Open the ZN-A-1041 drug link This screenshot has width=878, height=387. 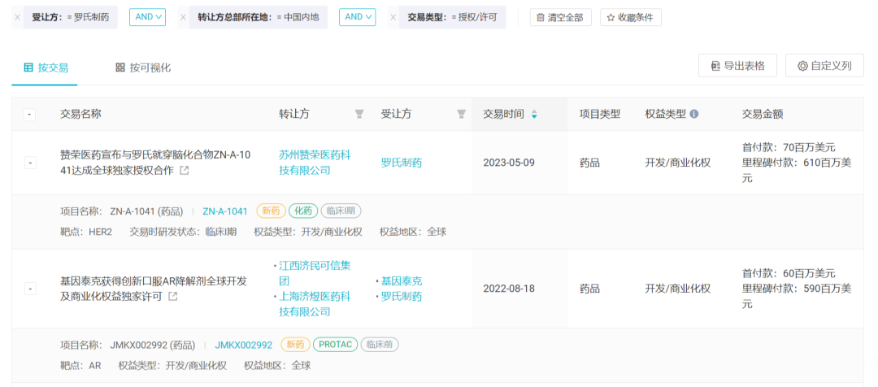(224, 211)
